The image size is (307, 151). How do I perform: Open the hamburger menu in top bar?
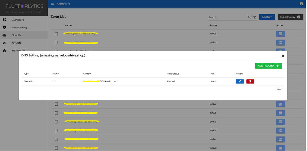[53, 4]
